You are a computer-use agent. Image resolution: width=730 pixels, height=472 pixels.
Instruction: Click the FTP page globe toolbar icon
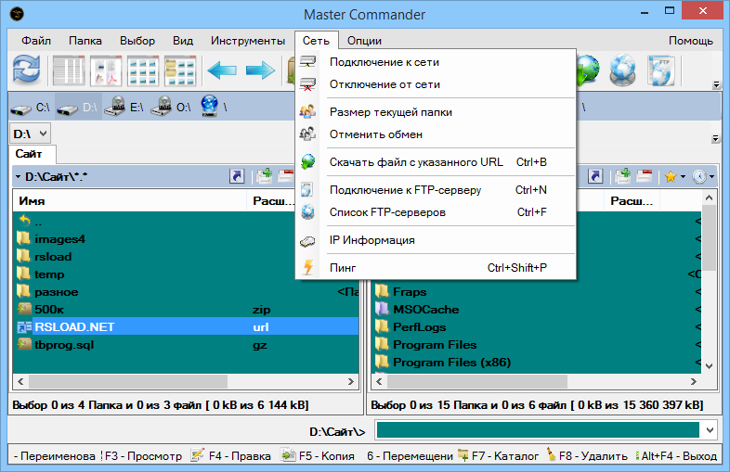[x=661, y=70]
